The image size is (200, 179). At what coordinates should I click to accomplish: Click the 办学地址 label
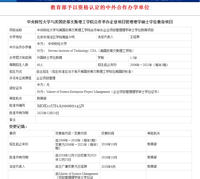pyautogui.click(x=16, y=37)
